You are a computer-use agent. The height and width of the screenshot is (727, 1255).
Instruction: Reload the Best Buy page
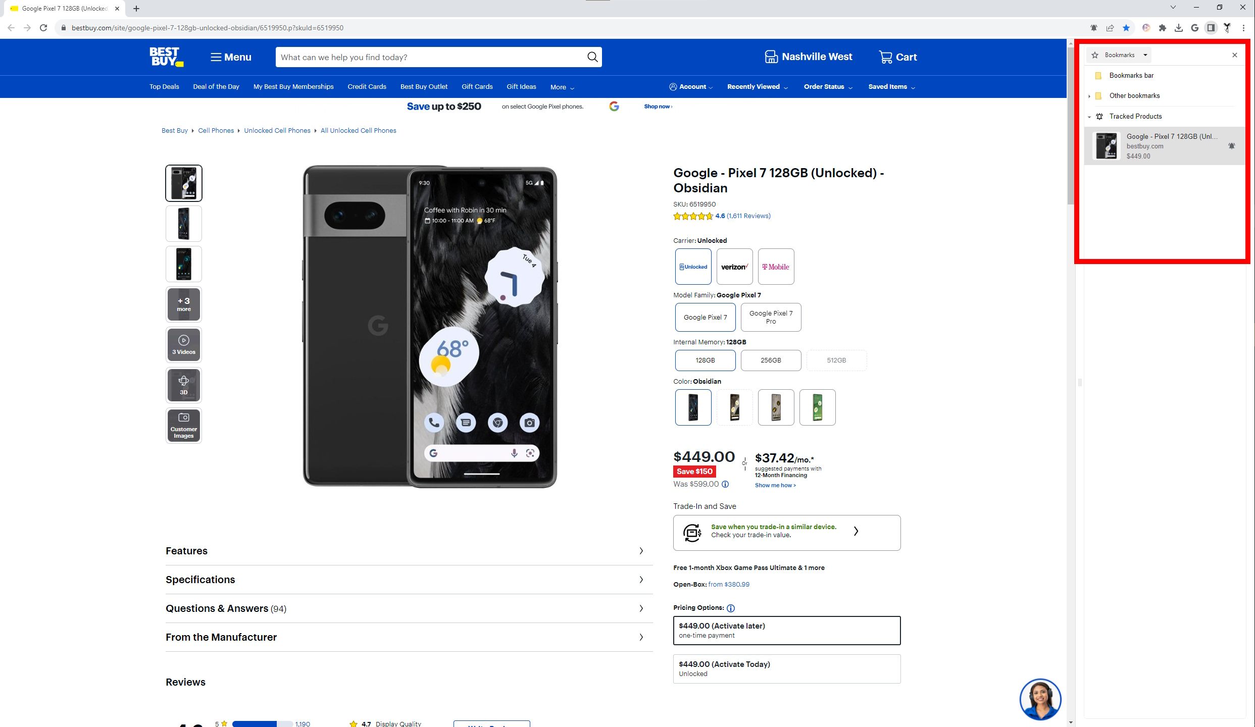click(x=43, y=28)
